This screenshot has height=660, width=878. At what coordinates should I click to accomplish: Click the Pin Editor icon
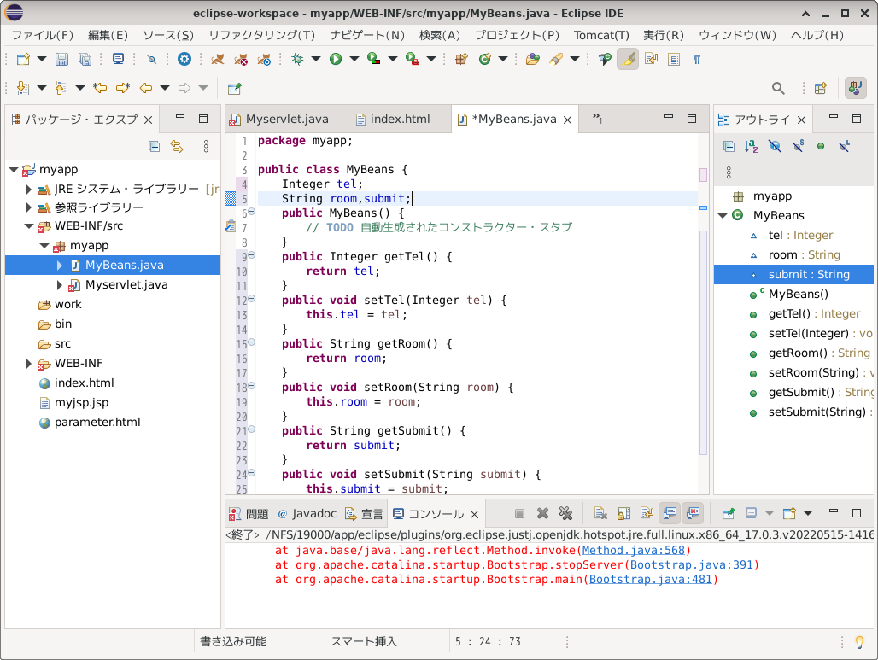(235, 88)
